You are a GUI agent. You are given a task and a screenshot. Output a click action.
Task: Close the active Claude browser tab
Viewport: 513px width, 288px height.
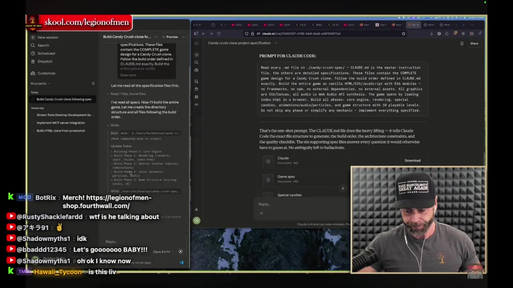418,25
